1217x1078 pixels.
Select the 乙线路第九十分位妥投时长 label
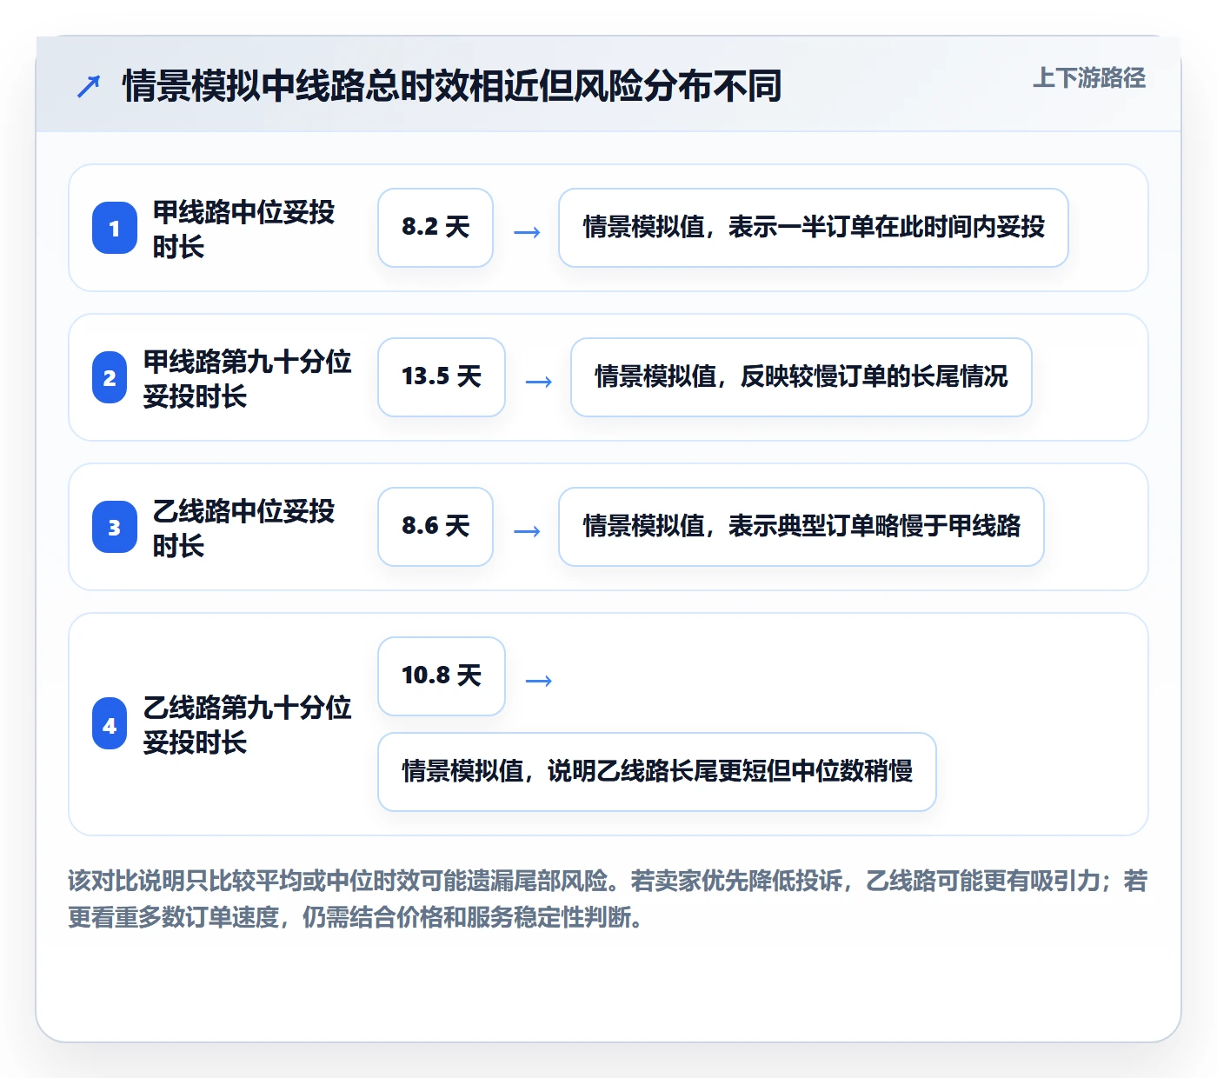pos(248,724)
